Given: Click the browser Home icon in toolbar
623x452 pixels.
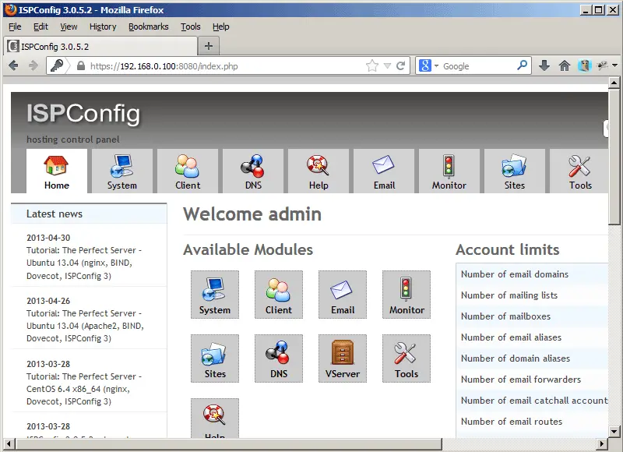Looking at the screenshot, I should pyautogui.click(x=564, y=65).
